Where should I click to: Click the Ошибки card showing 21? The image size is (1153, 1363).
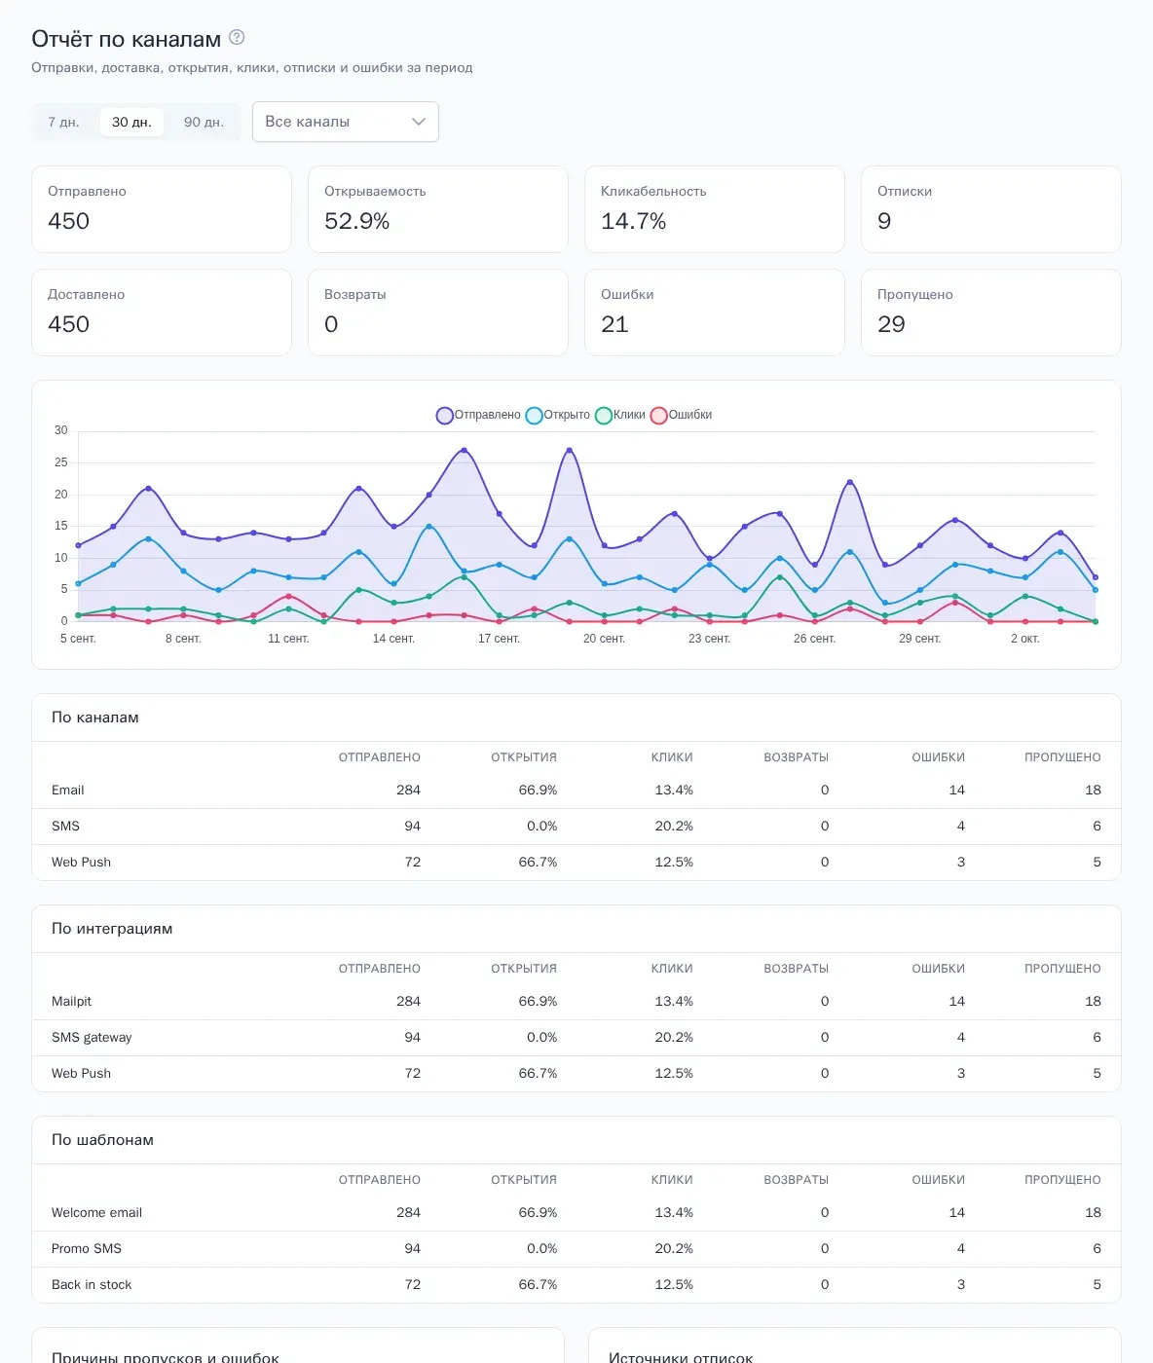(715, 313)
